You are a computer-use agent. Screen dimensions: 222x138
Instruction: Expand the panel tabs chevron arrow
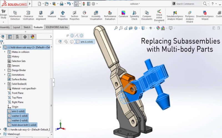51,37
